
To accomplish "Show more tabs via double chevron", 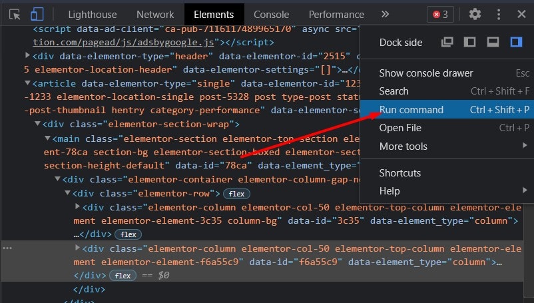I will click(385, 14).
